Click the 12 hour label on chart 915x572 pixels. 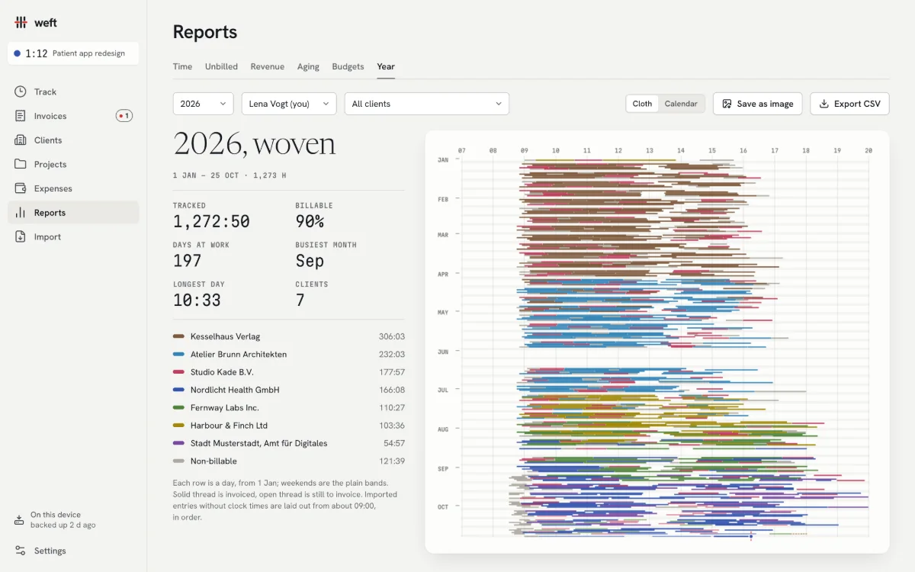pyautogui.click(x=618, y=151)
